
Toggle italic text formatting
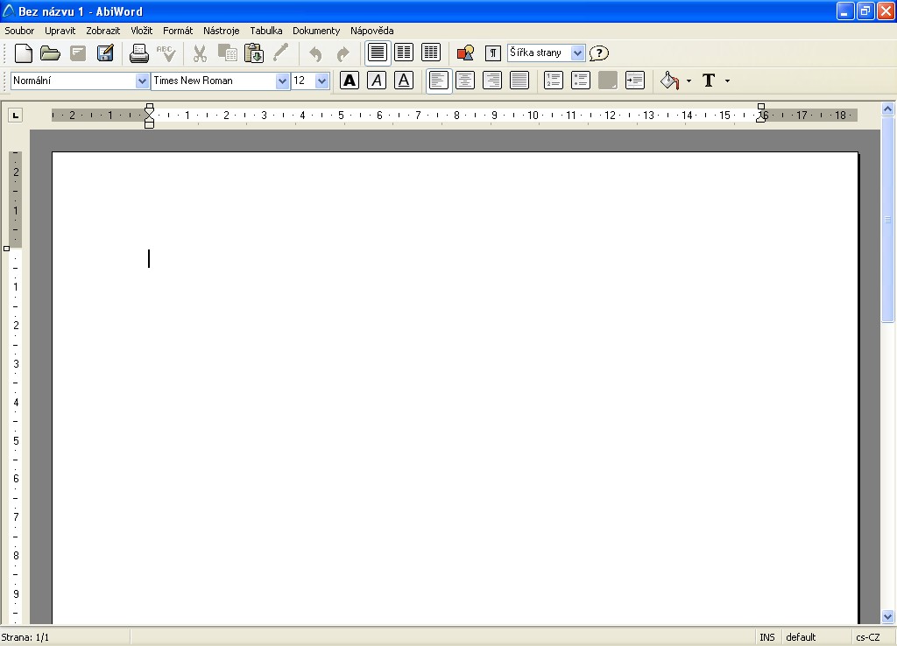click(377, 81)
